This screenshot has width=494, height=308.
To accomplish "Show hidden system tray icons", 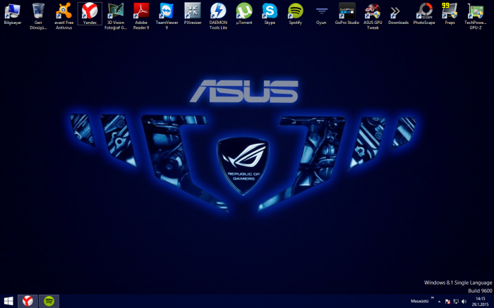I will coord(439,301).
